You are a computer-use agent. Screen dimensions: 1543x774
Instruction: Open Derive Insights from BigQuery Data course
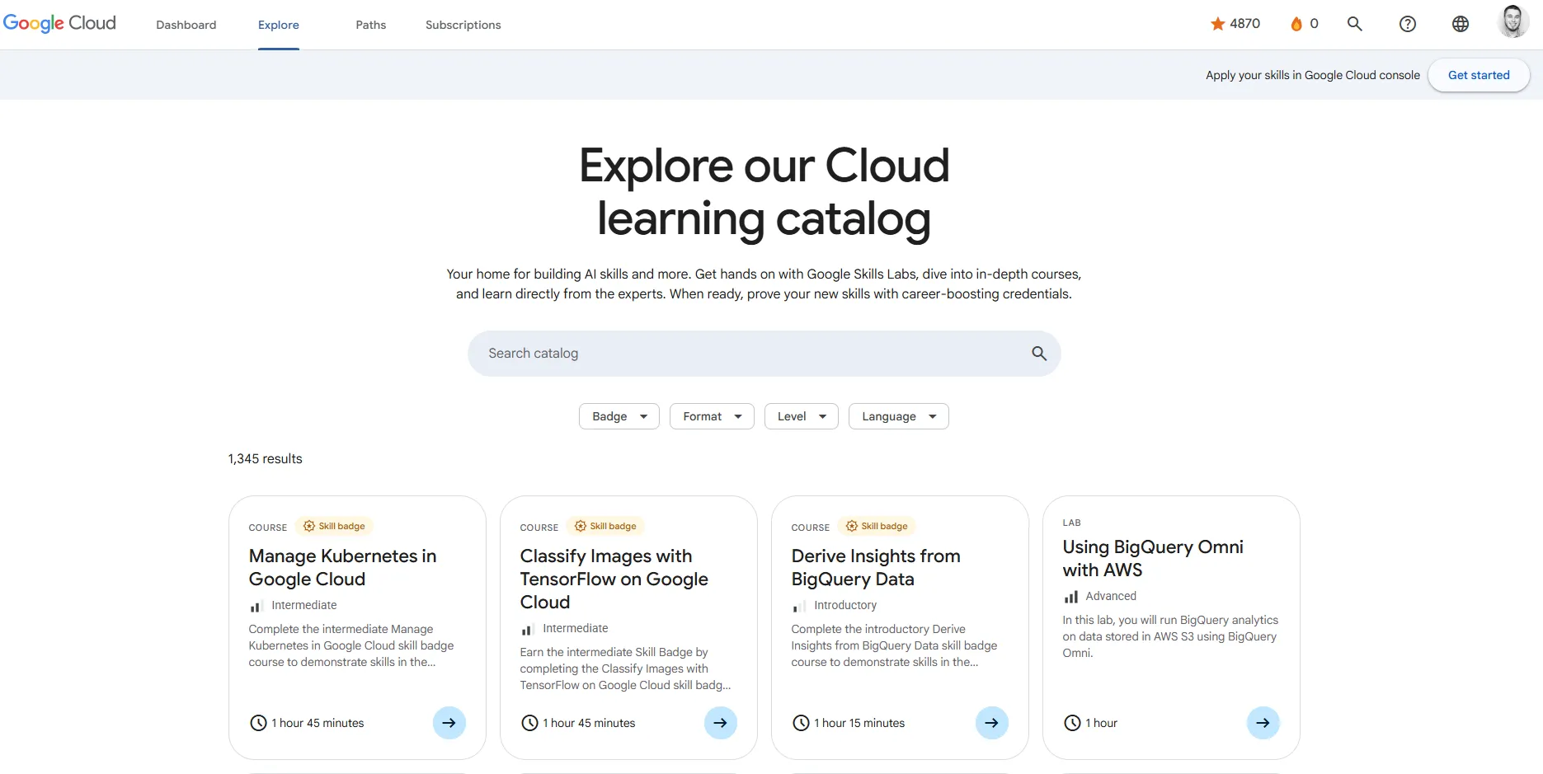pos(876,567)
